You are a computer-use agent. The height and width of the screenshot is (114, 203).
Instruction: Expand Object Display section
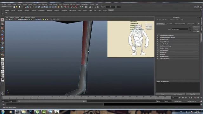point(178,50)
